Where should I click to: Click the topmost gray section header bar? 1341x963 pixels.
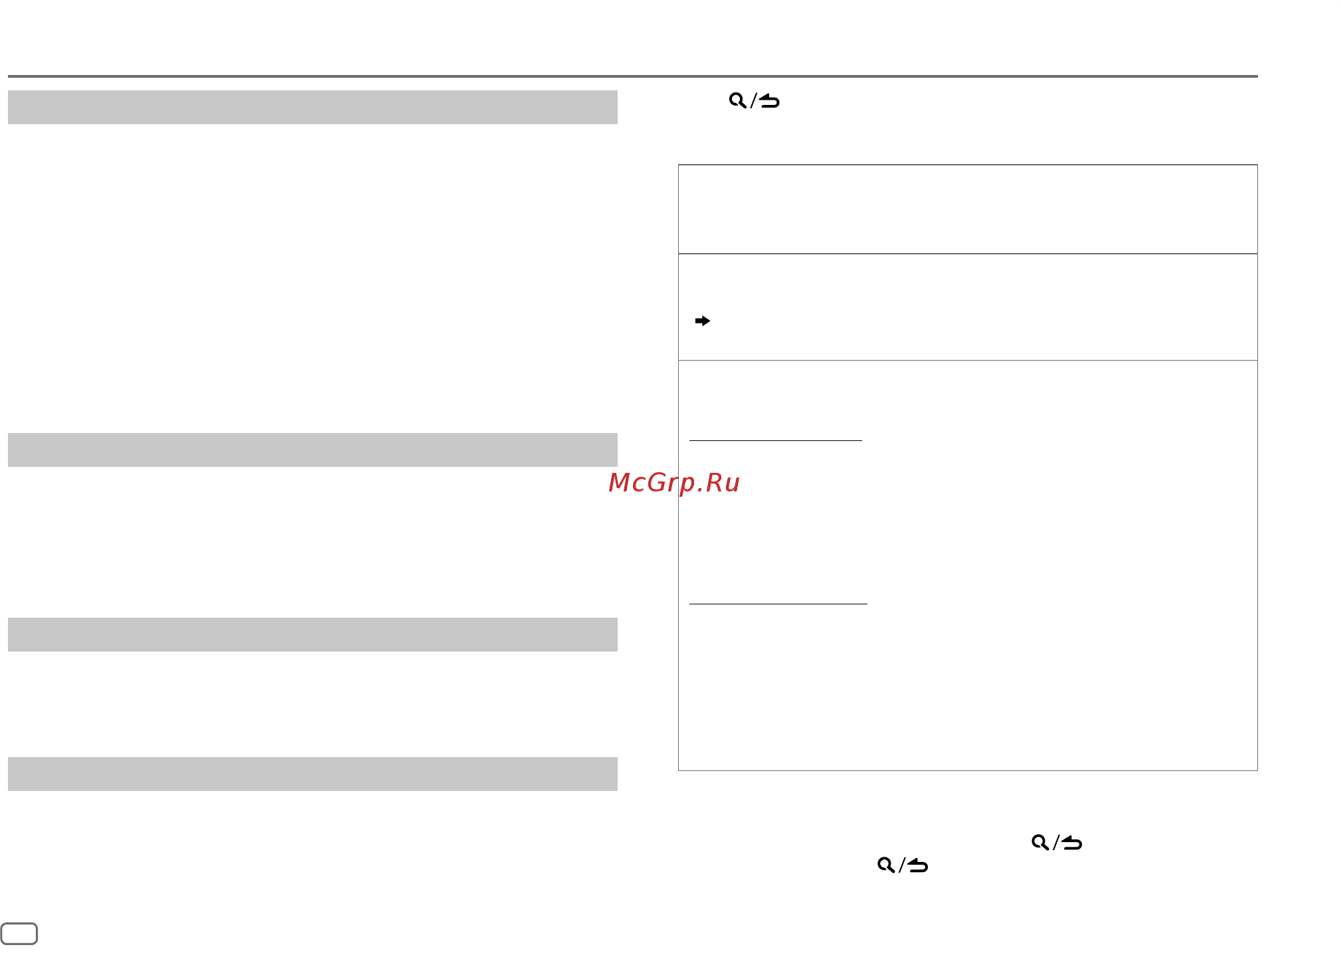coord(313,107)
